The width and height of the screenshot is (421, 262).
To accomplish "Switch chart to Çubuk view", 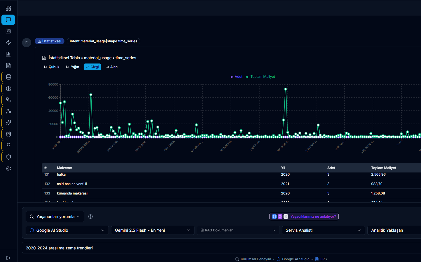I will click(x=52, y=67).
